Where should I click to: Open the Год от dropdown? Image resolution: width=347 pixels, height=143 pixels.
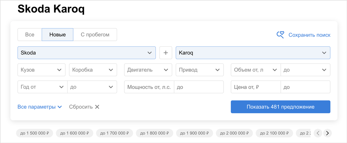pos(43,87)
